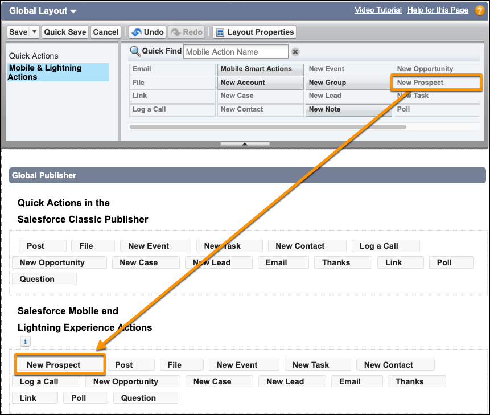Click Post in the Classic Publisher section
This screenshot has width=490, height=415.
click(x=43, y=246)
